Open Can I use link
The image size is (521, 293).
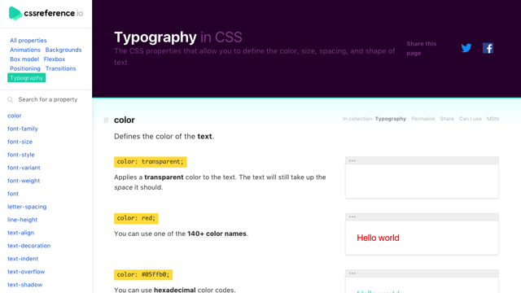[x=471, y=119]
